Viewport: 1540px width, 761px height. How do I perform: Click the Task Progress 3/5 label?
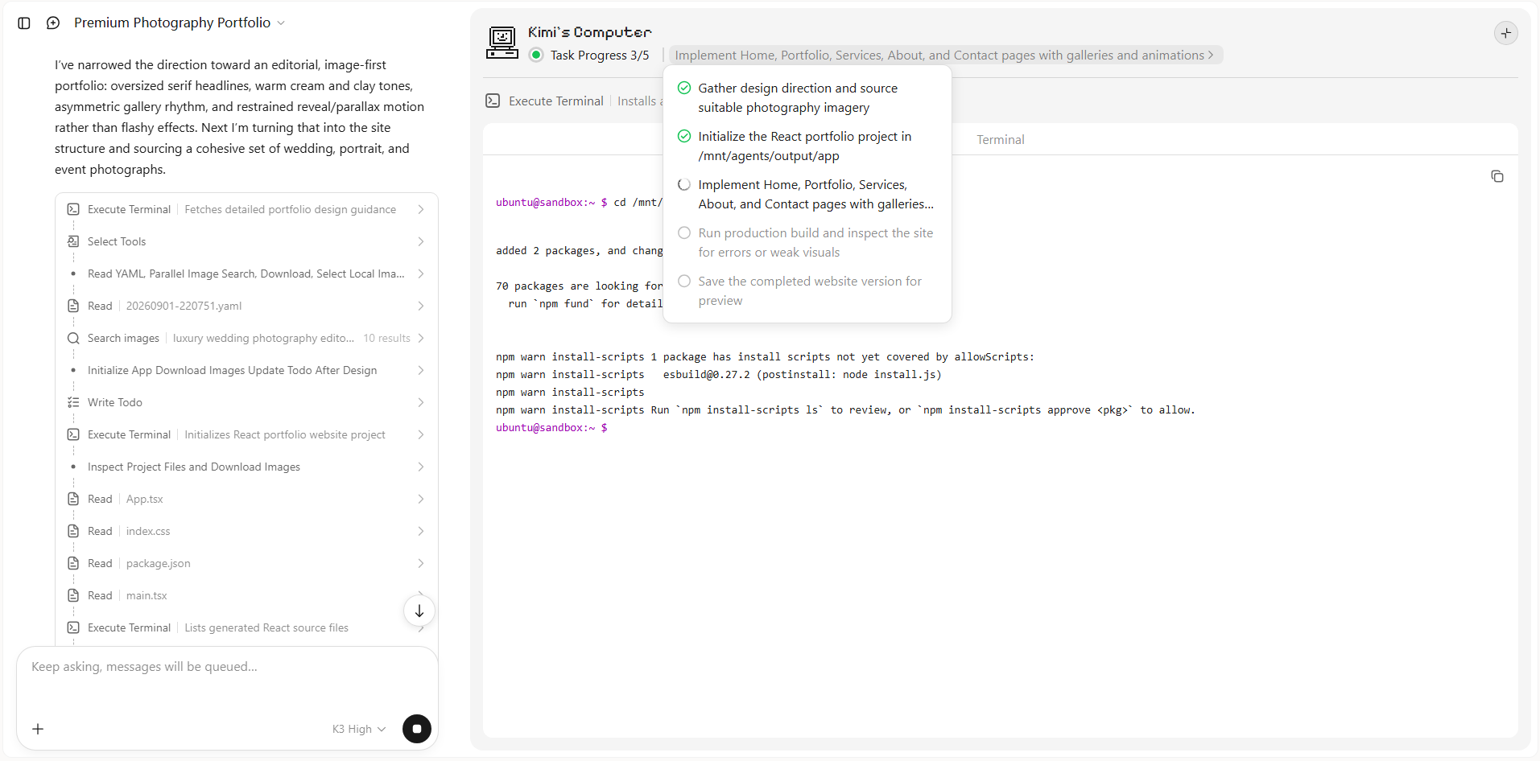pyautogui.click(x=600, y=55)
